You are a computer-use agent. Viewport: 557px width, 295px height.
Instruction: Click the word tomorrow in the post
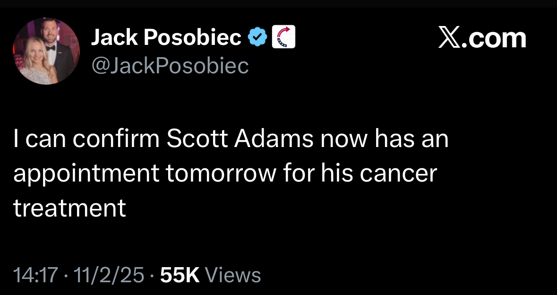221,174
